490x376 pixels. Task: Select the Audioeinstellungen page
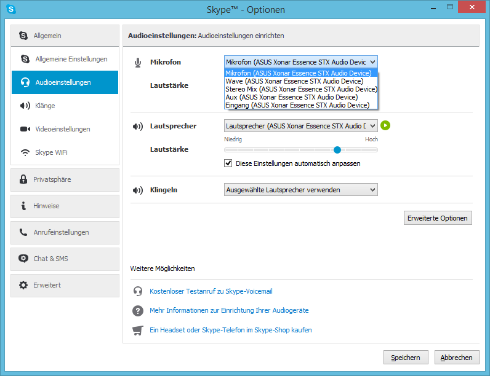coord(65,82)
